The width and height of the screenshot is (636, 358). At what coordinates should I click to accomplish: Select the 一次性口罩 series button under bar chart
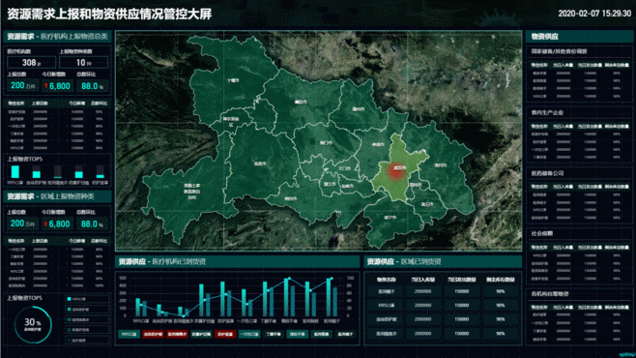[x=249, y=334]
